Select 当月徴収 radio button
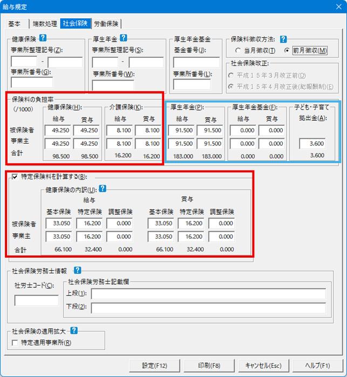Viewport: 347px width, 377px height. pyautogui.click(x=239, y=51)
